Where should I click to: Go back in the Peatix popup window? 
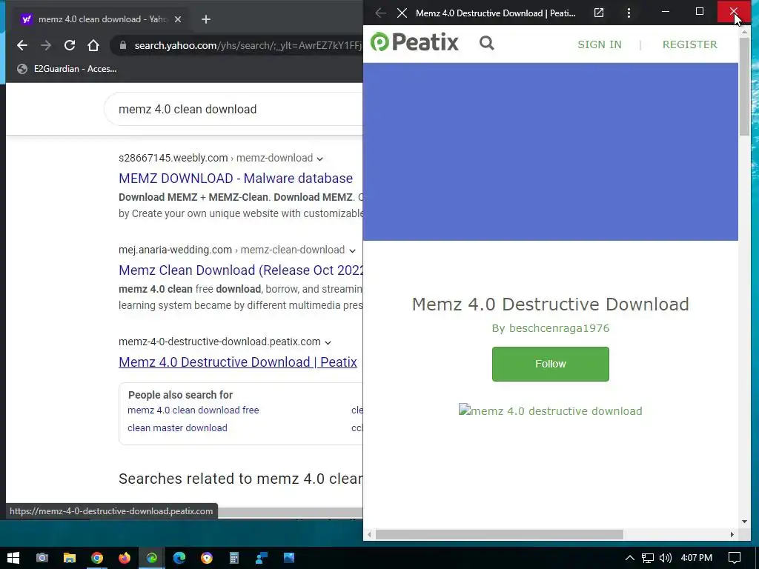tap(380, 13)
